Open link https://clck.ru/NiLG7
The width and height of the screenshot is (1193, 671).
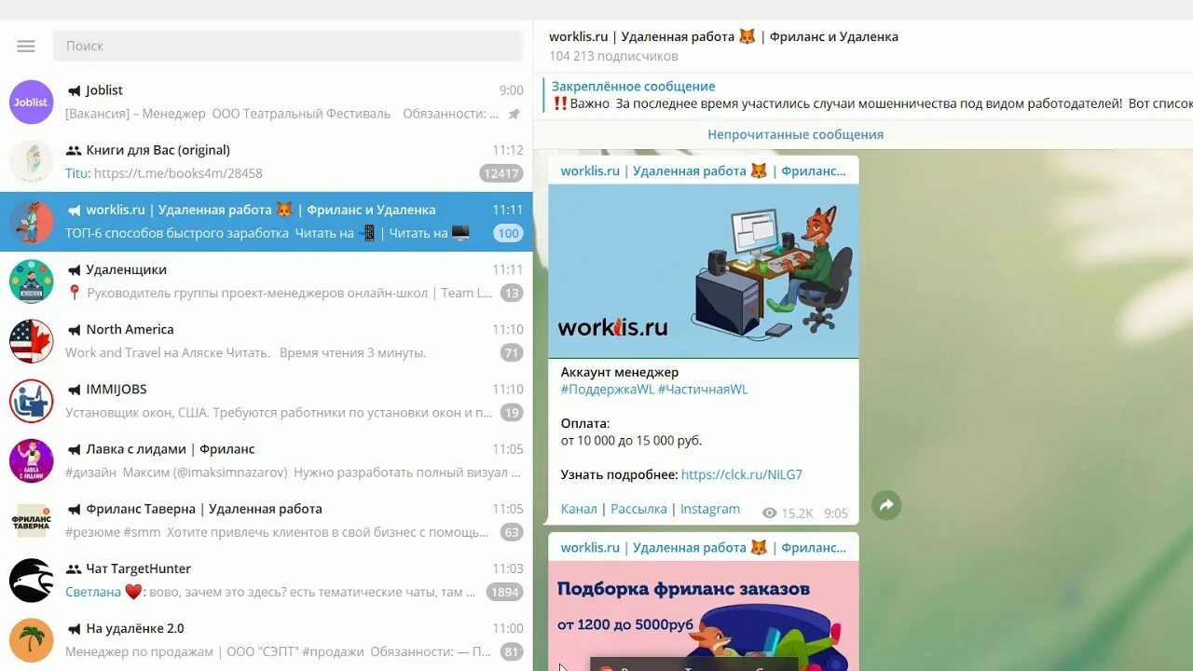[742, 474]
